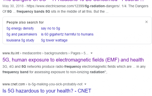This screenshot has height=96, width=152.
Task: Open 'louisiana 5g study' suggestion
Action: (20, 40)
